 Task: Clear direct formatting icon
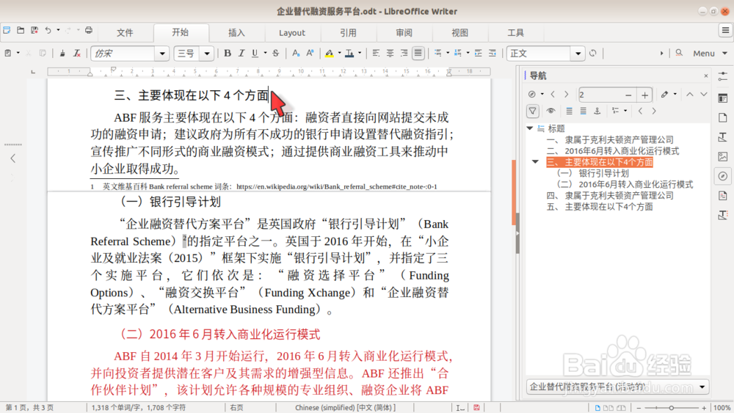tap(77, 54)
